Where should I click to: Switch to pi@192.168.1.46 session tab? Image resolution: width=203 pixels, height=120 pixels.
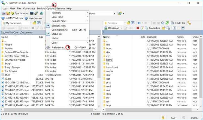point(12,18)
